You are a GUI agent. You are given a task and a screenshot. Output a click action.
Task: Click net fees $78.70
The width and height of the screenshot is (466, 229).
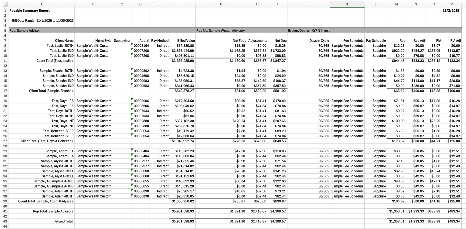click(x=240, y=171)
